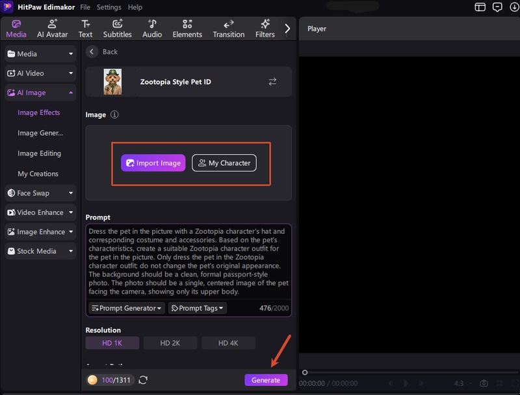Click inside the Prompt text area
Viewport: 520px width, 395px height.
click(188, 262)
